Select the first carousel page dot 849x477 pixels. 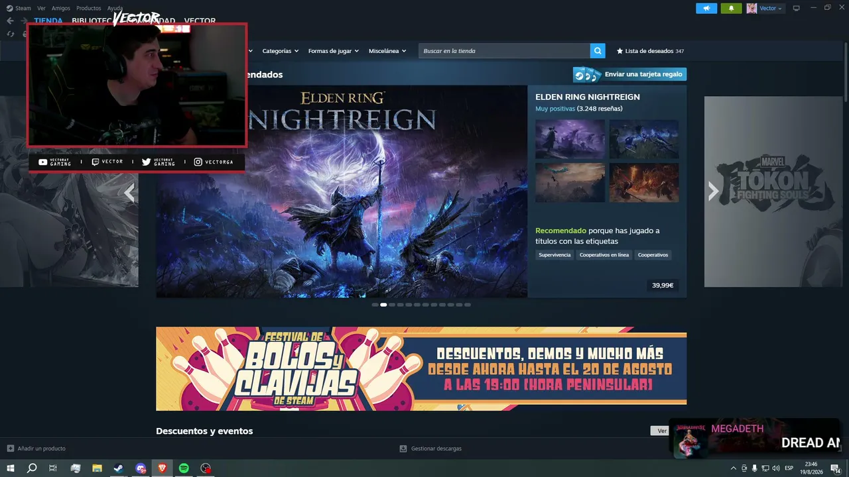pos(375,305)
